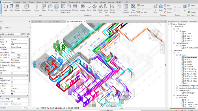Expand the Area tool dropdown

click(x=145, y=5)
